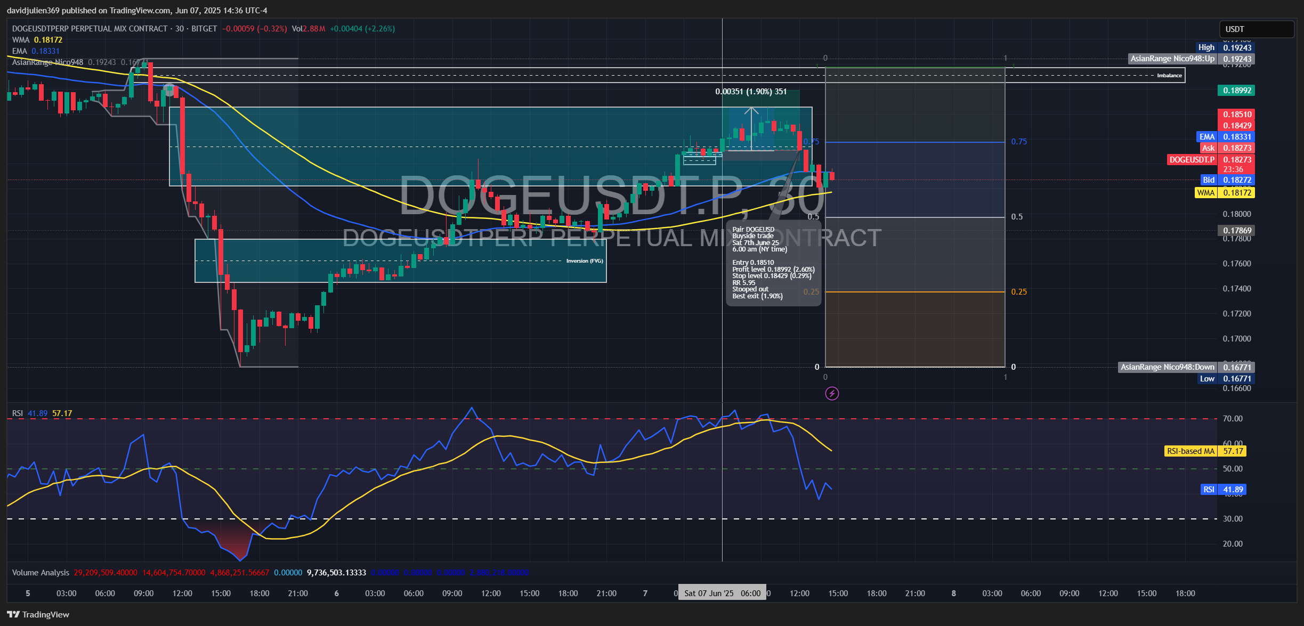Open the USDT currency selector

(x=1257, y=29)
